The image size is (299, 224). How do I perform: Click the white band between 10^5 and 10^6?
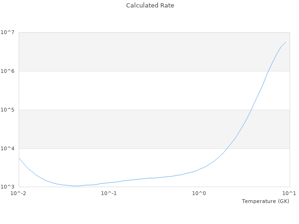pos(140,90)
